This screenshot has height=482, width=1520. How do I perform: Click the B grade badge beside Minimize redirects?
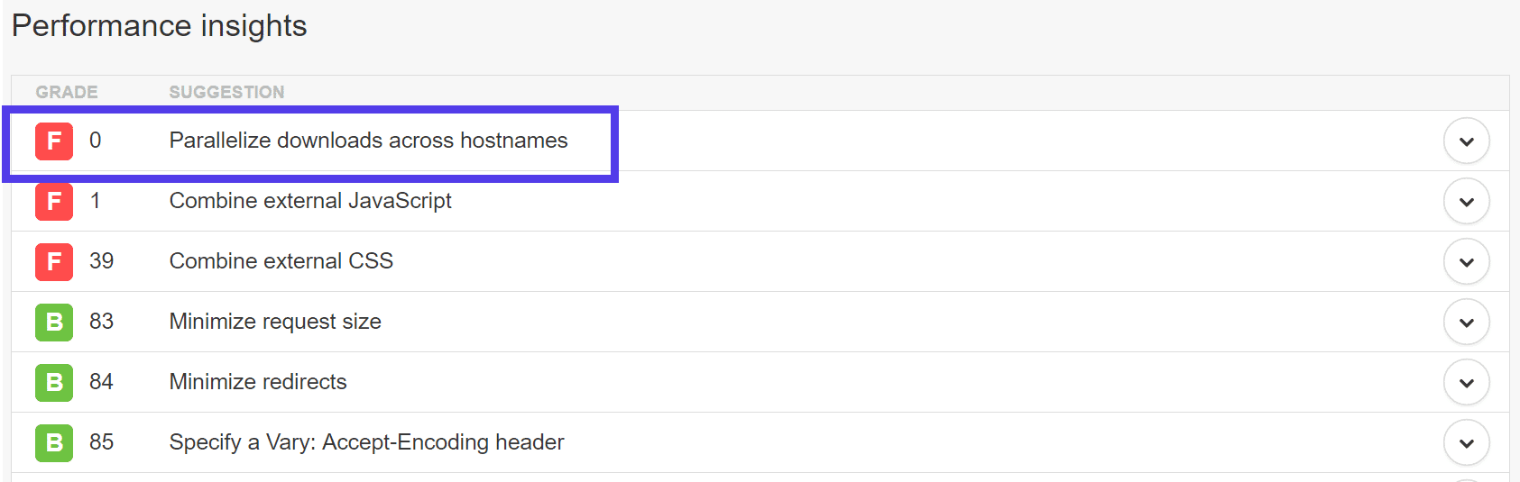(x=54, y=382)
